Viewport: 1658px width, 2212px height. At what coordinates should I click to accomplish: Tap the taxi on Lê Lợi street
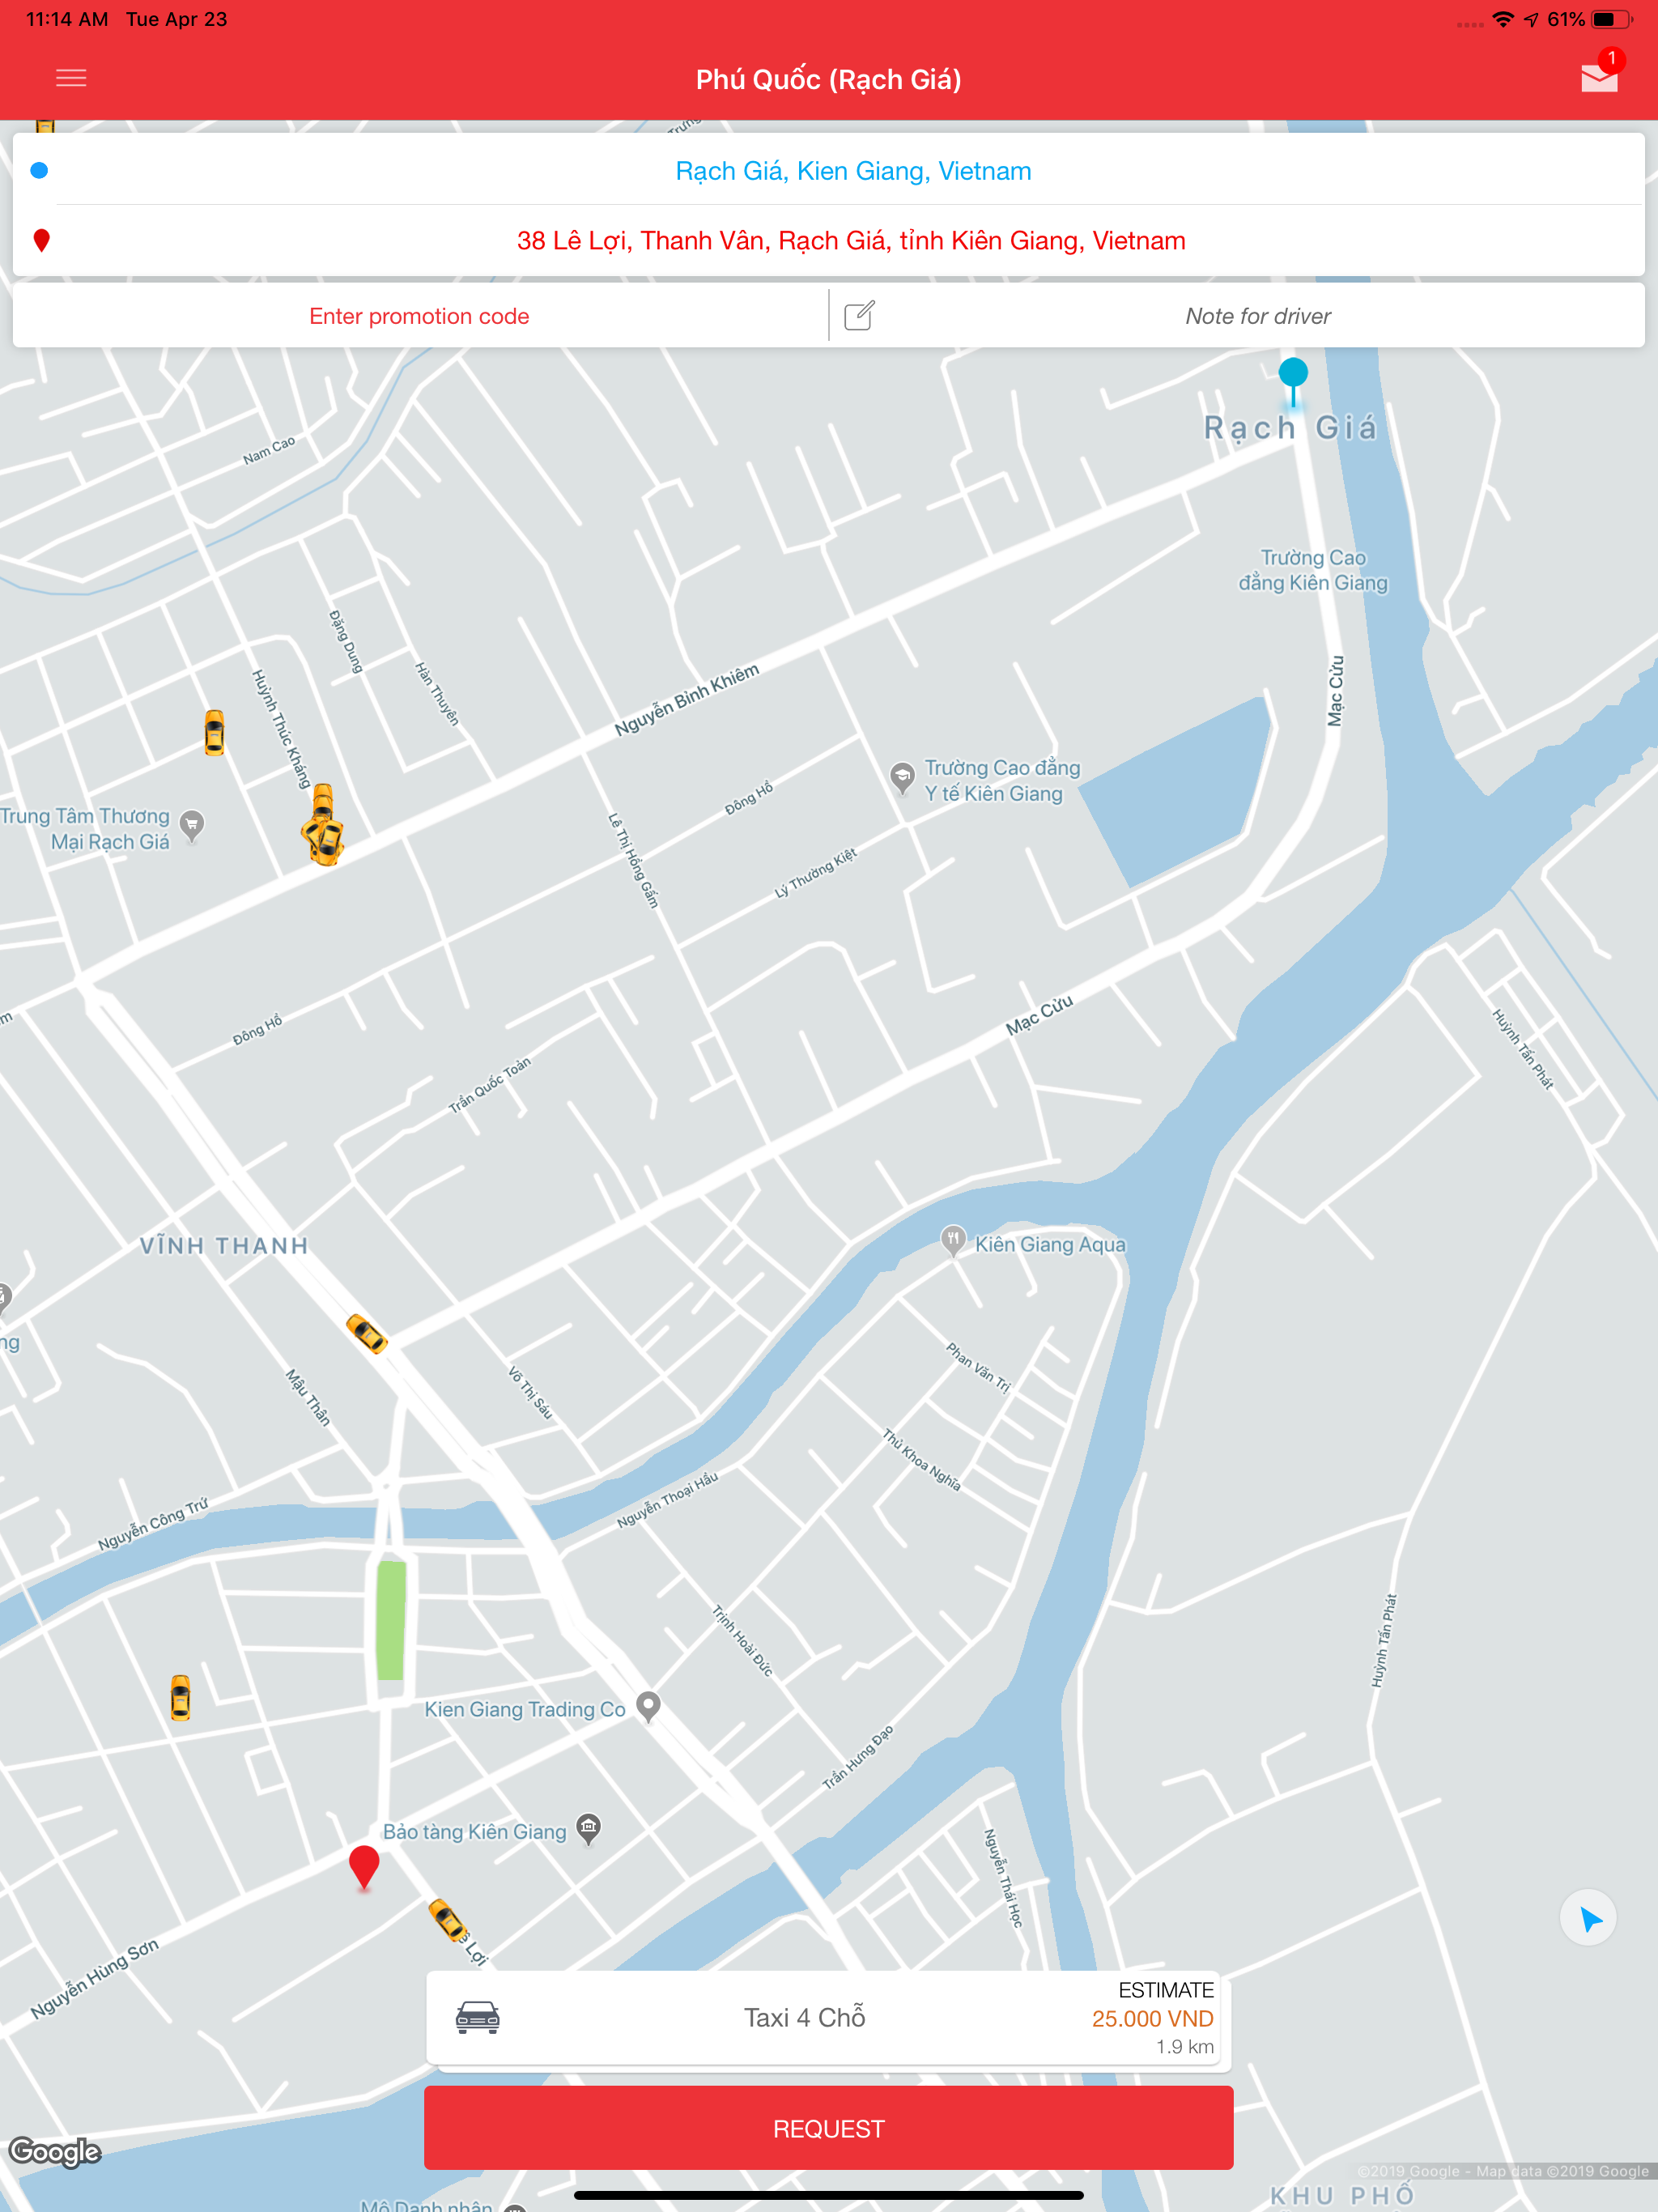448,1919
